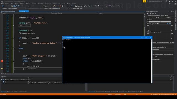Click the bookmark icon in toolbar

[x=99, y=6]
